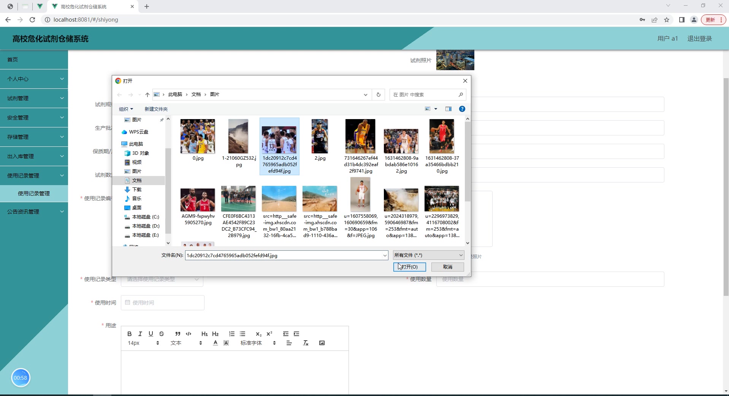Viewport: 729px width, 396px height.
Task: Decrease indent in the editor toolbar
Action: (x=286, y=334)
